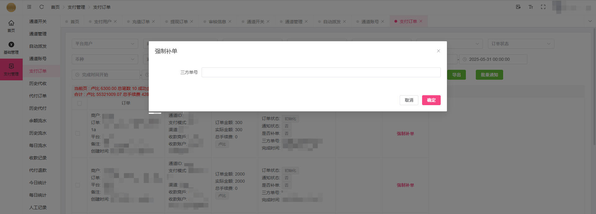Click the refresh page icon
This screenshot has width=596, height=214.
42,7
